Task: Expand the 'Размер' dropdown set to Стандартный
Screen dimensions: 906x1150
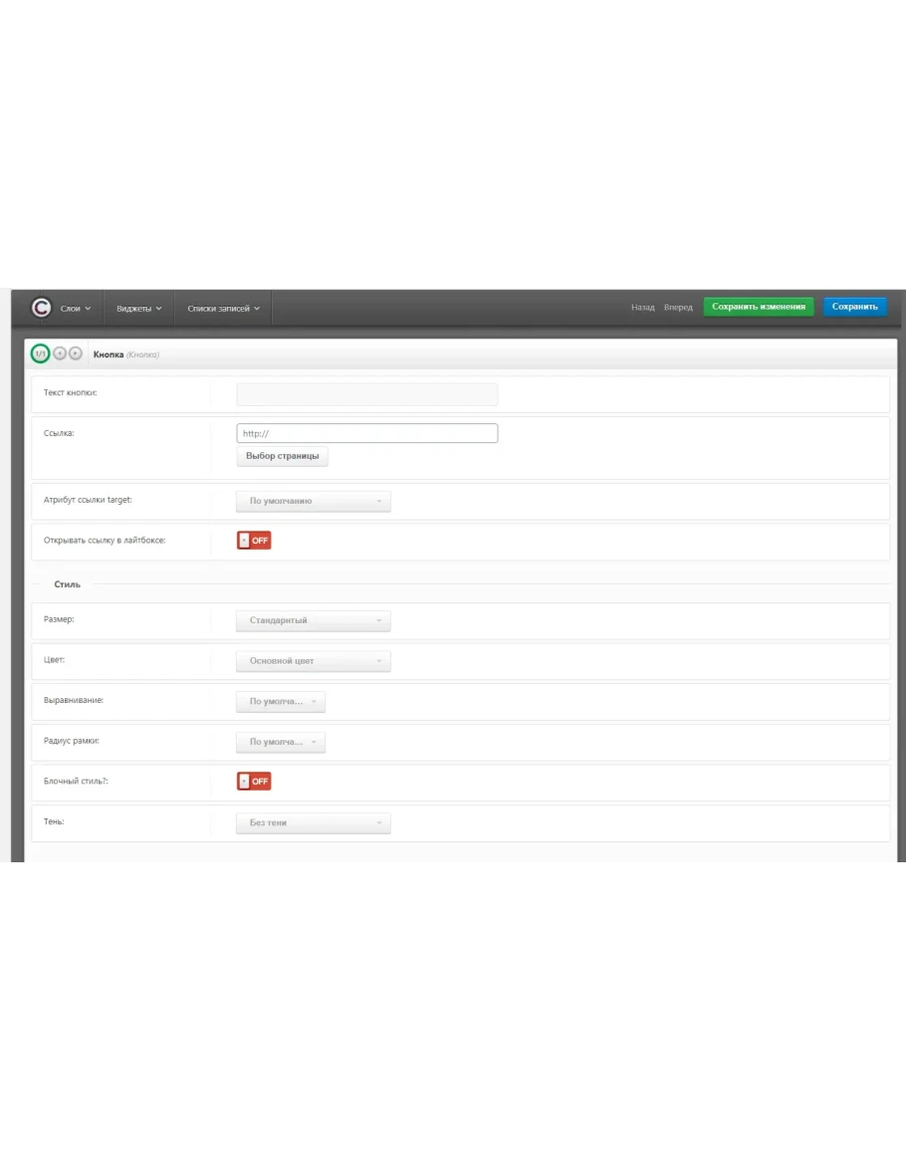Action: coord(313,620)
